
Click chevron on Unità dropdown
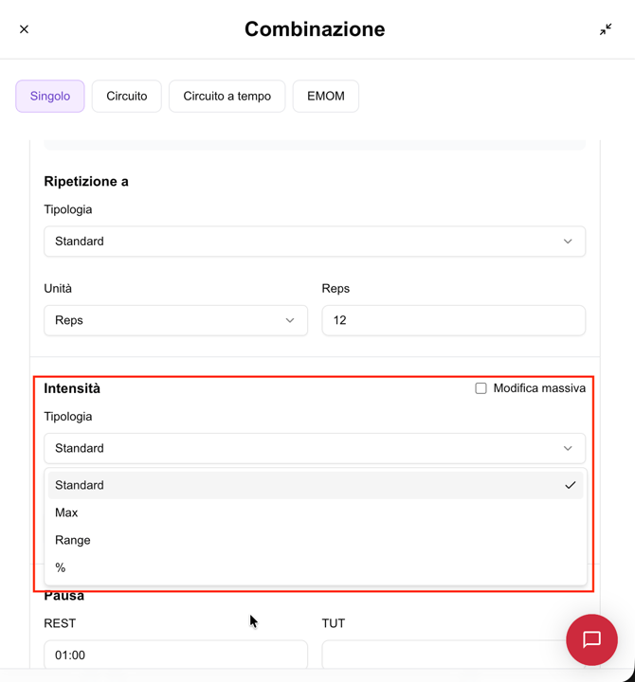290,320
